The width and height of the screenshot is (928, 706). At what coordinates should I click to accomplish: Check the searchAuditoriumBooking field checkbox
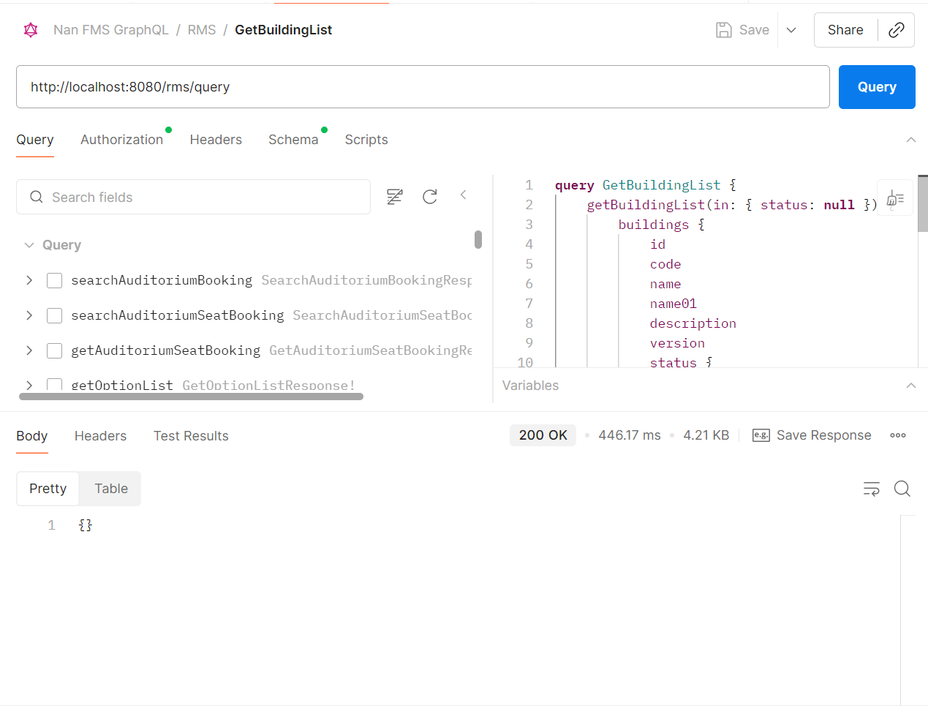pos(54,280)
